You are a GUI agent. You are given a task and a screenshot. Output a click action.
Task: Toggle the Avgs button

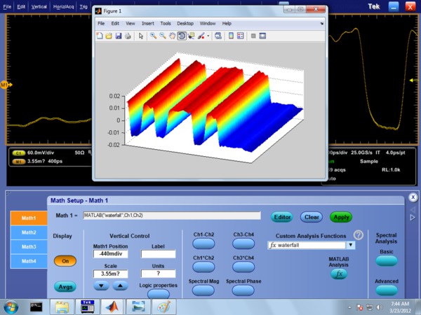(65, 286)
